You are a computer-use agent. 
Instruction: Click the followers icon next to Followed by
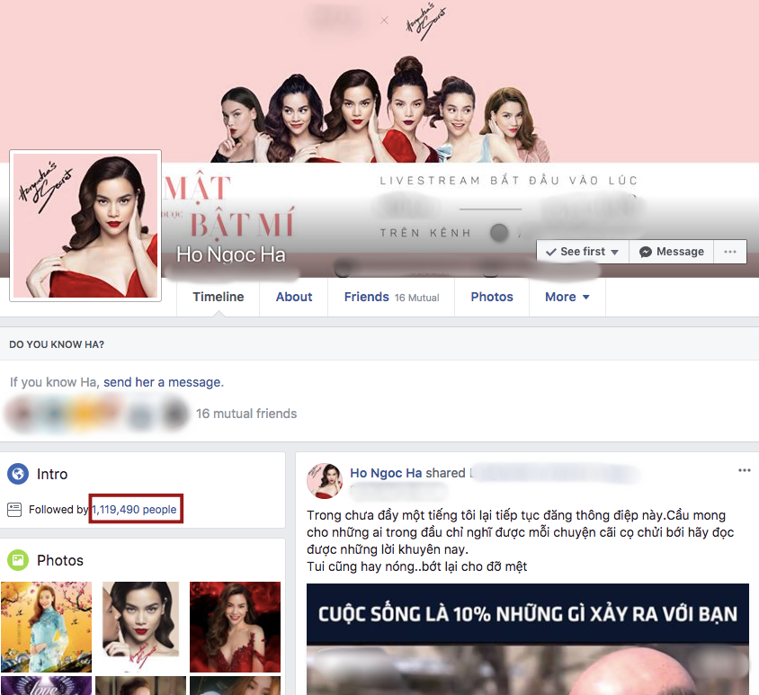14,510
